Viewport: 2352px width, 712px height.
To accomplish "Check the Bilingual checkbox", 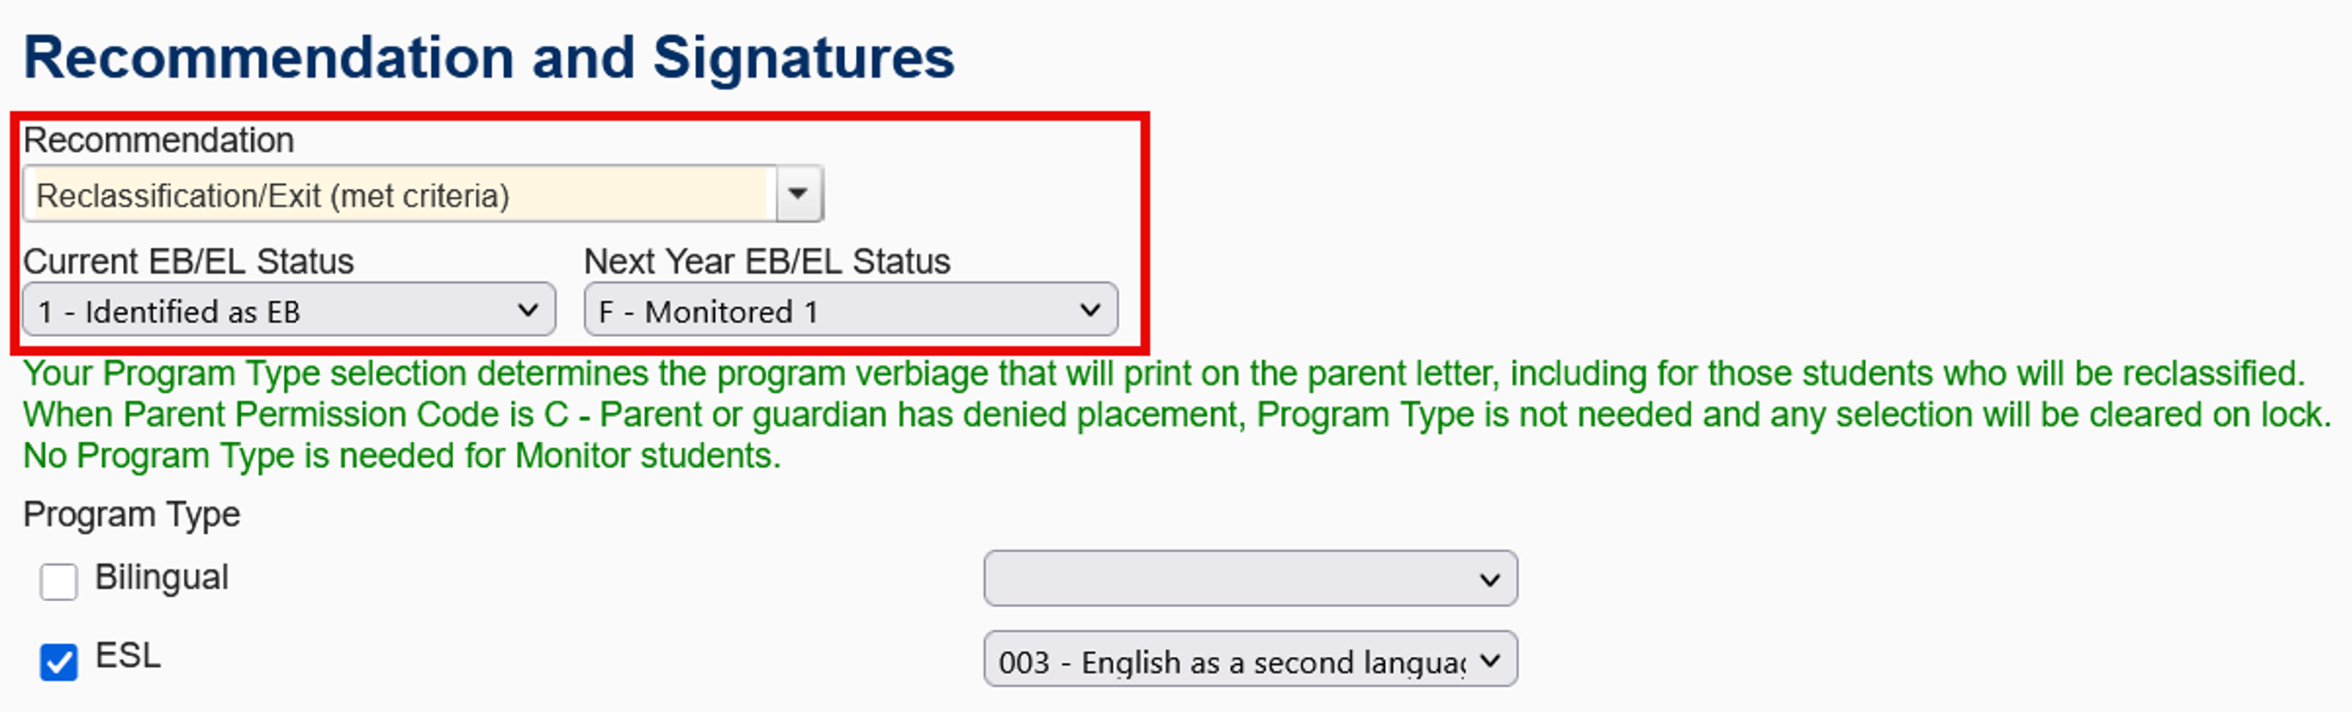I will point(59,581).
